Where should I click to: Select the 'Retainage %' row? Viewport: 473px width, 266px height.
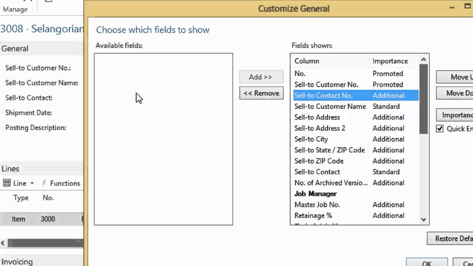point(356,215)
